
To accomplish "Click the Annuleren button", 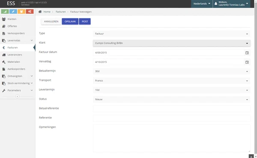I will coord(51,21).
